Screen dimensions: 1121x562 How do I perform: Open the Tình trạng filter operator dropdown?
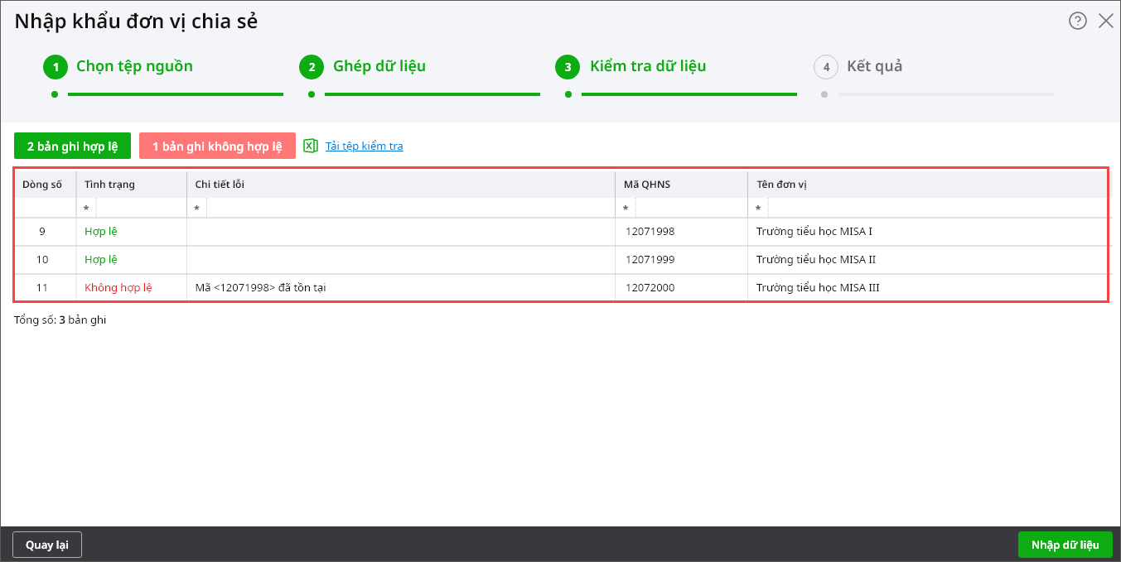[x=86, y=209]
